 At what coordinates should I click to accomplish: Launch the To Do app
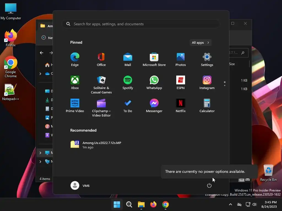[128, 106]
